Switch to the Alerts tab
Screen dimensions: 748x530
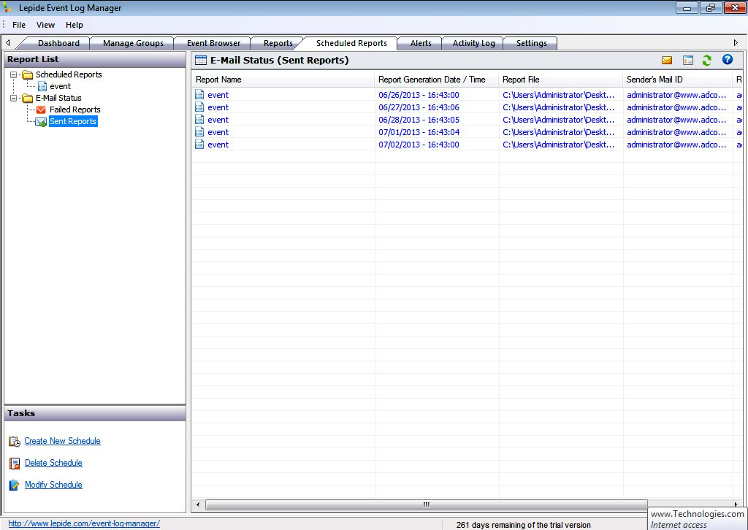click(419, 43)
